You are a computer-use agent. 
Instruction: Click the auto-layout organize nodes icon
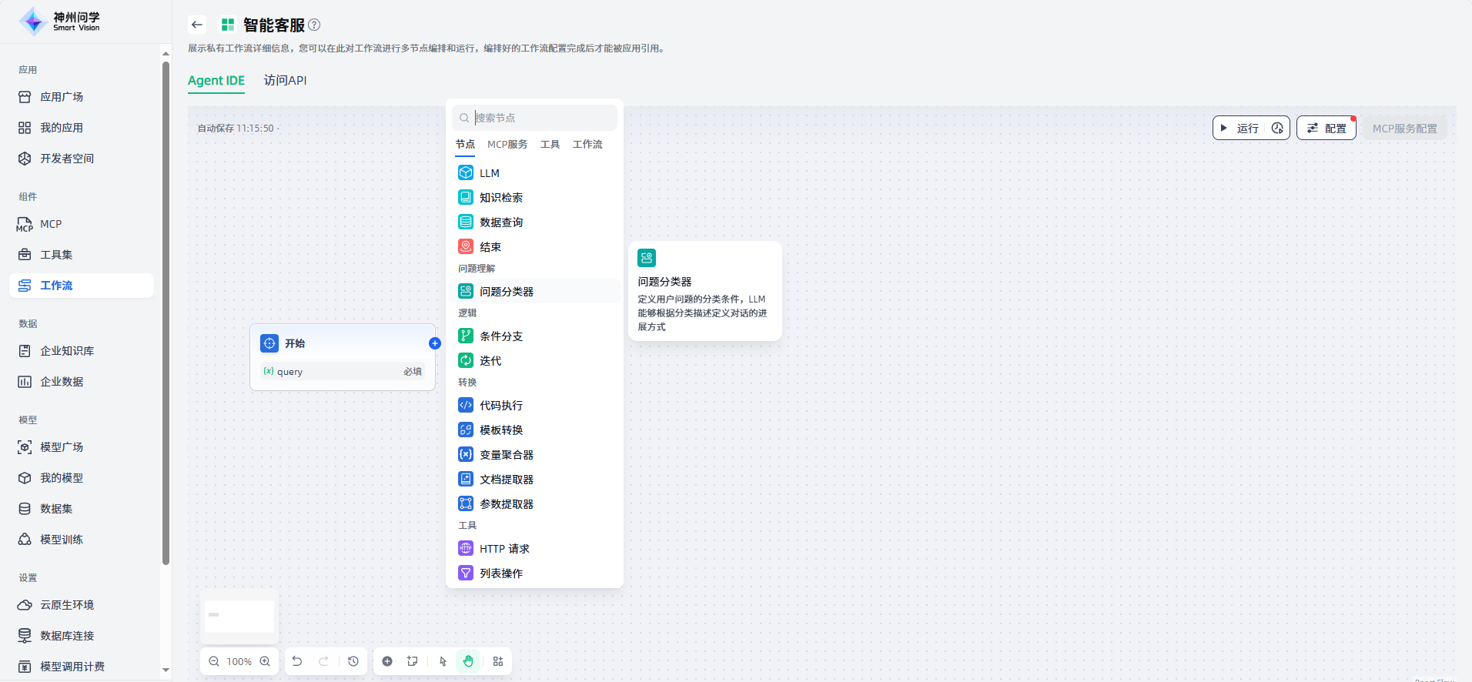coord(498,661)
